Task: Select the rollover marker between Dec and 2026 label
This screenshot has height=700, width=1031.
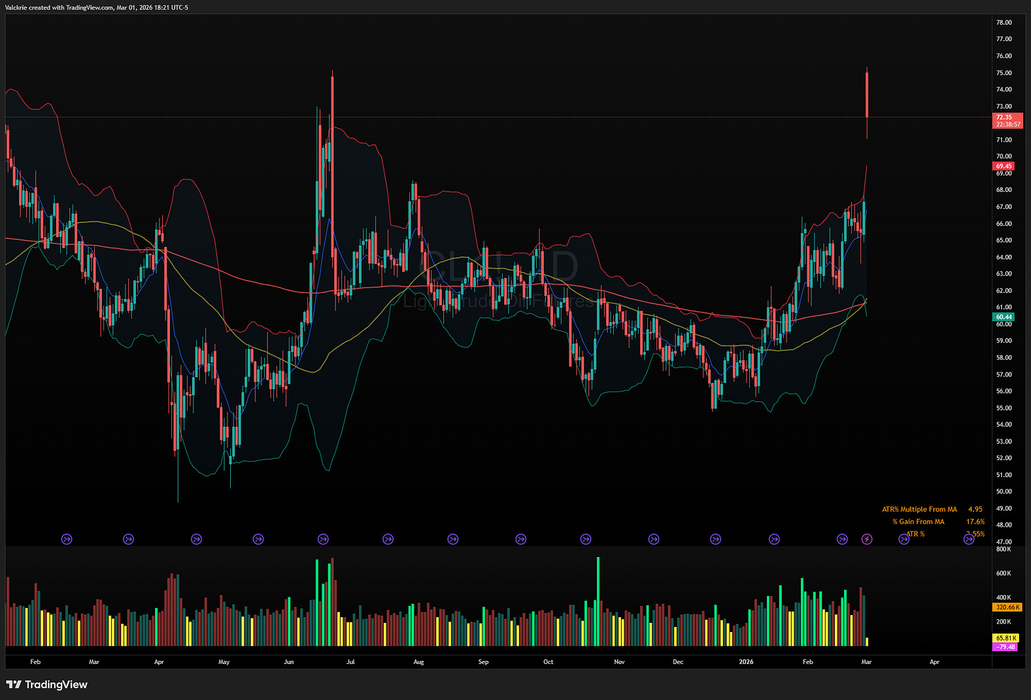Action: click(715, 539)
